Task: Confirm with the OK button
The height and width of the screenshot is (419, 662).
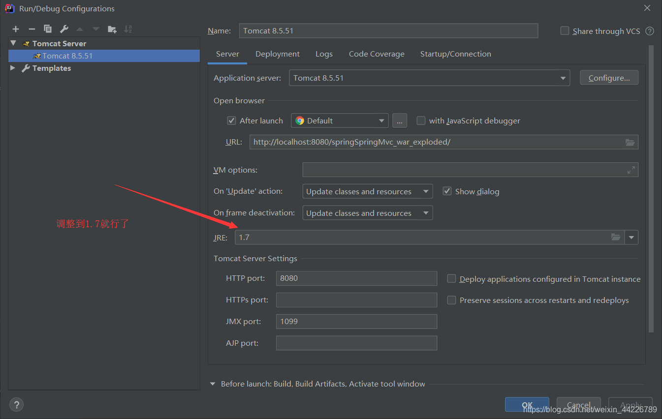Action: click(x=527, y=405)
